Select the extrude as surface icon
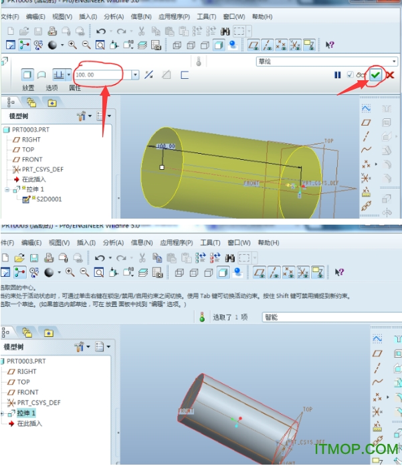 coord(42,75)
